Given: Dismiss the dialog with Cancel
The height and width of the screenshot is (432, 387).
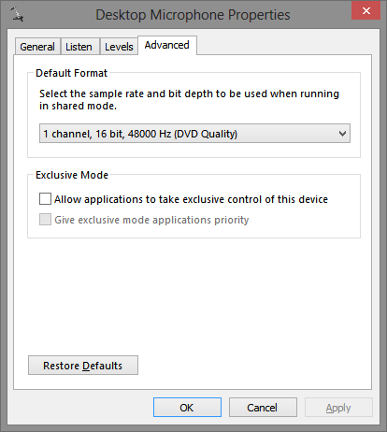Looking at the screenshot, I should pos(263,407).
